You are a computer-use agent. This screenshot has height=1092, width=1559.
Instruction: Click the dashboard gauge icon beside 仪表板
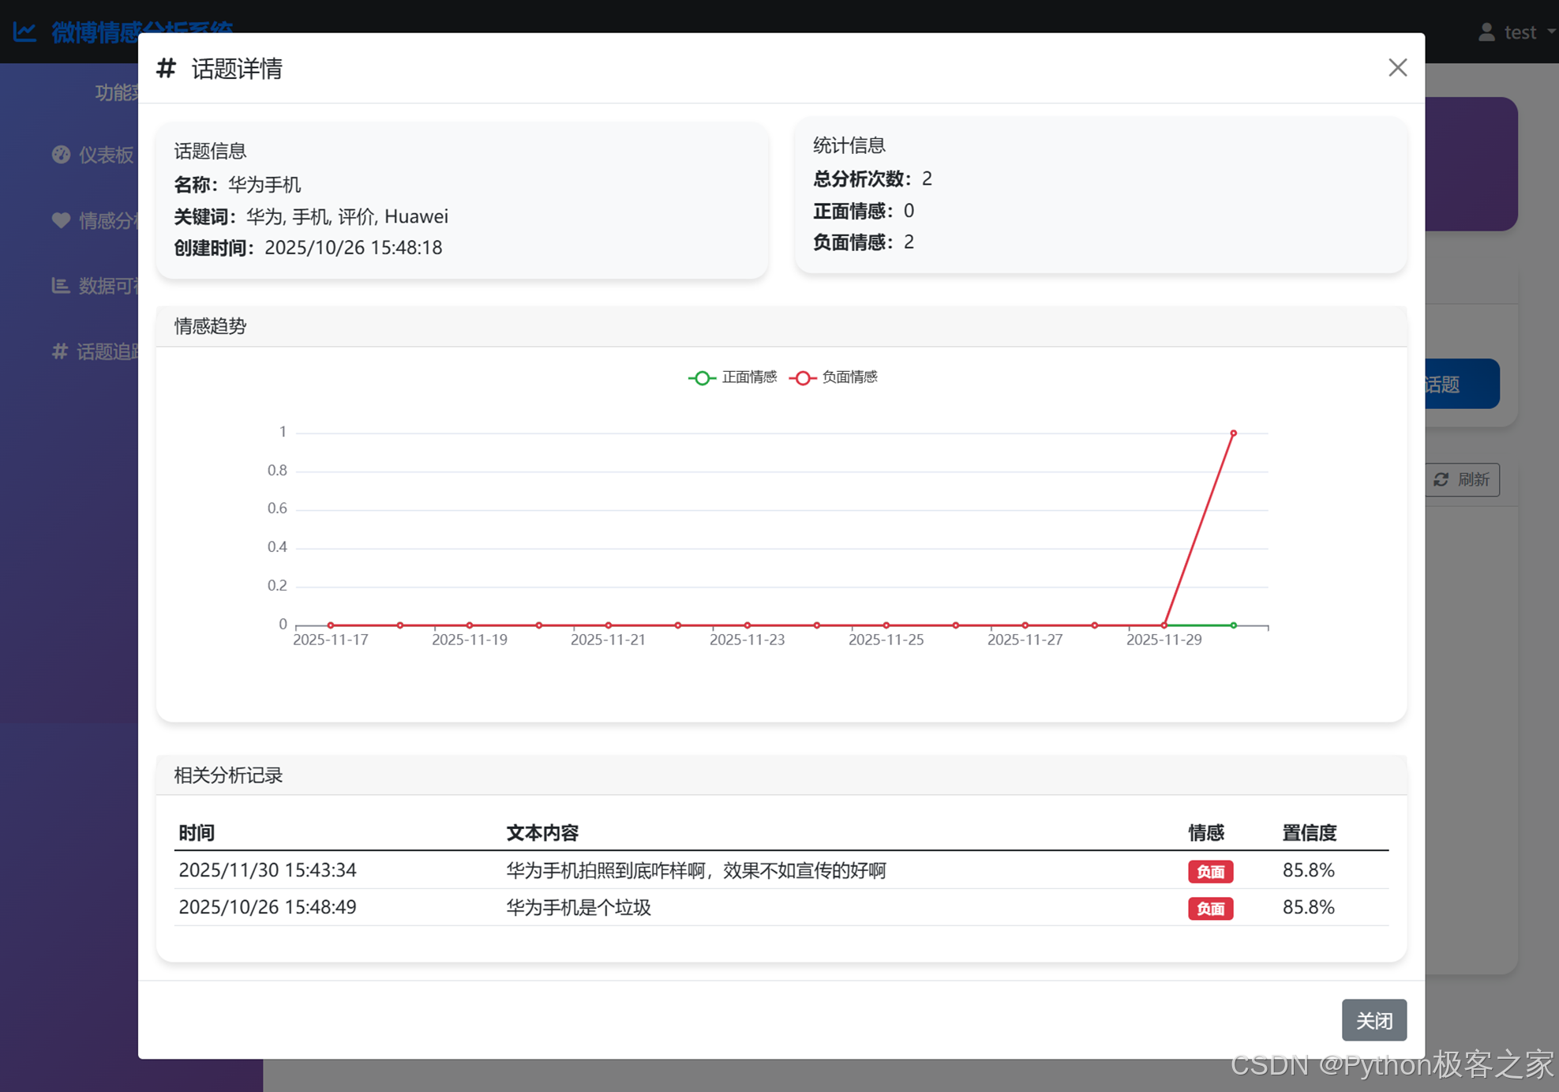pyautogui.click(x=61, y=155)
